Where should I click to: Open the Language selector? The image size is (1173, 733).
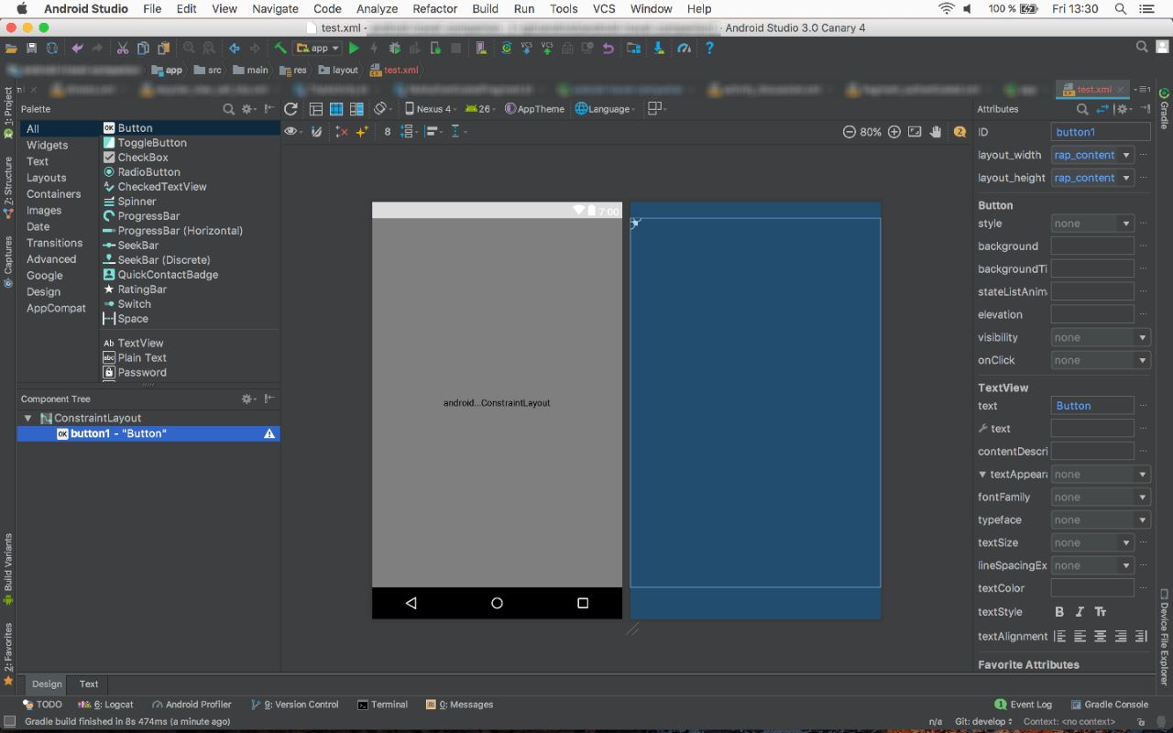pyautogui.click(x=606, y=109)
